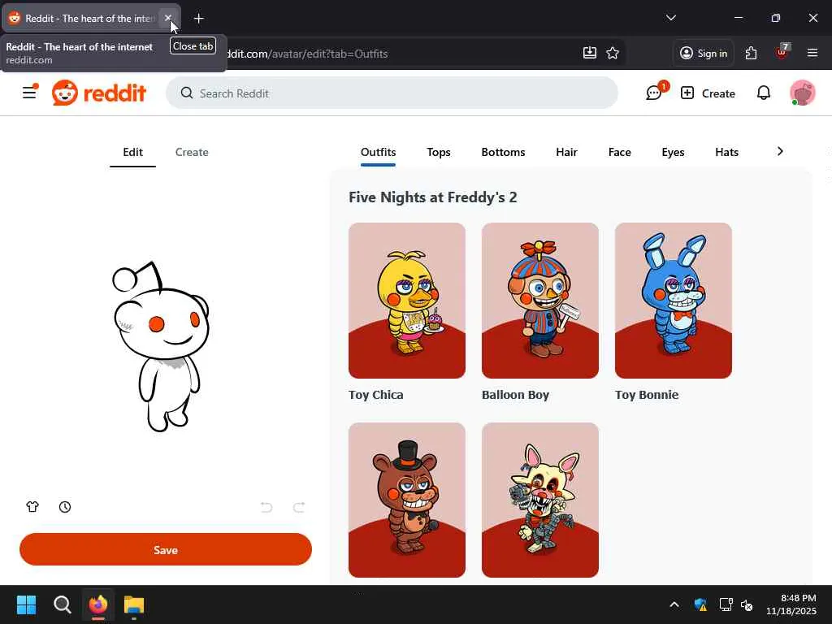The width and height of the screenshot is (832, 624).
Task: Focus the Search Reddit field
Action: 392,93
